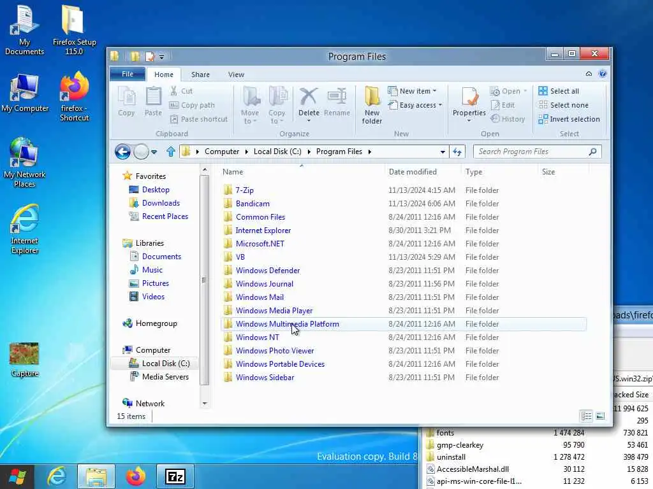Click navigation pane scroll down arrow
This screenshot has height=489, width=653.
tap(205, 403)
